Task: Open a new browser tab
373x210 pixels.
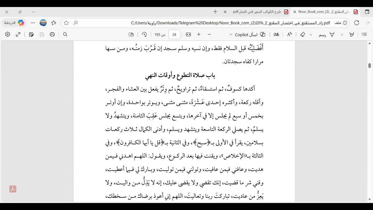Action: pyautogui.click(x=215, y=12)
